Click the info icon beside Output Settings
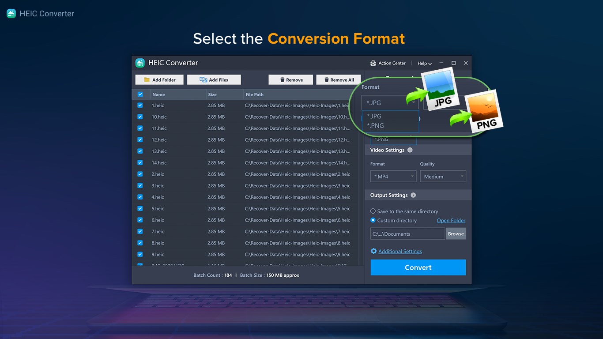This screenshot has height=339, width=603. [413, 195]
